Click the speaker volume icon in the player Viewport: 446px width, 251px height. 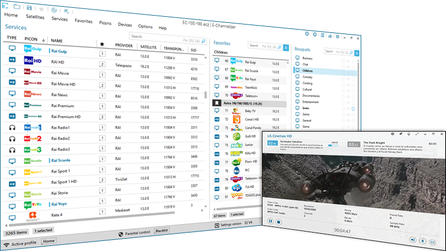[413, 239]
